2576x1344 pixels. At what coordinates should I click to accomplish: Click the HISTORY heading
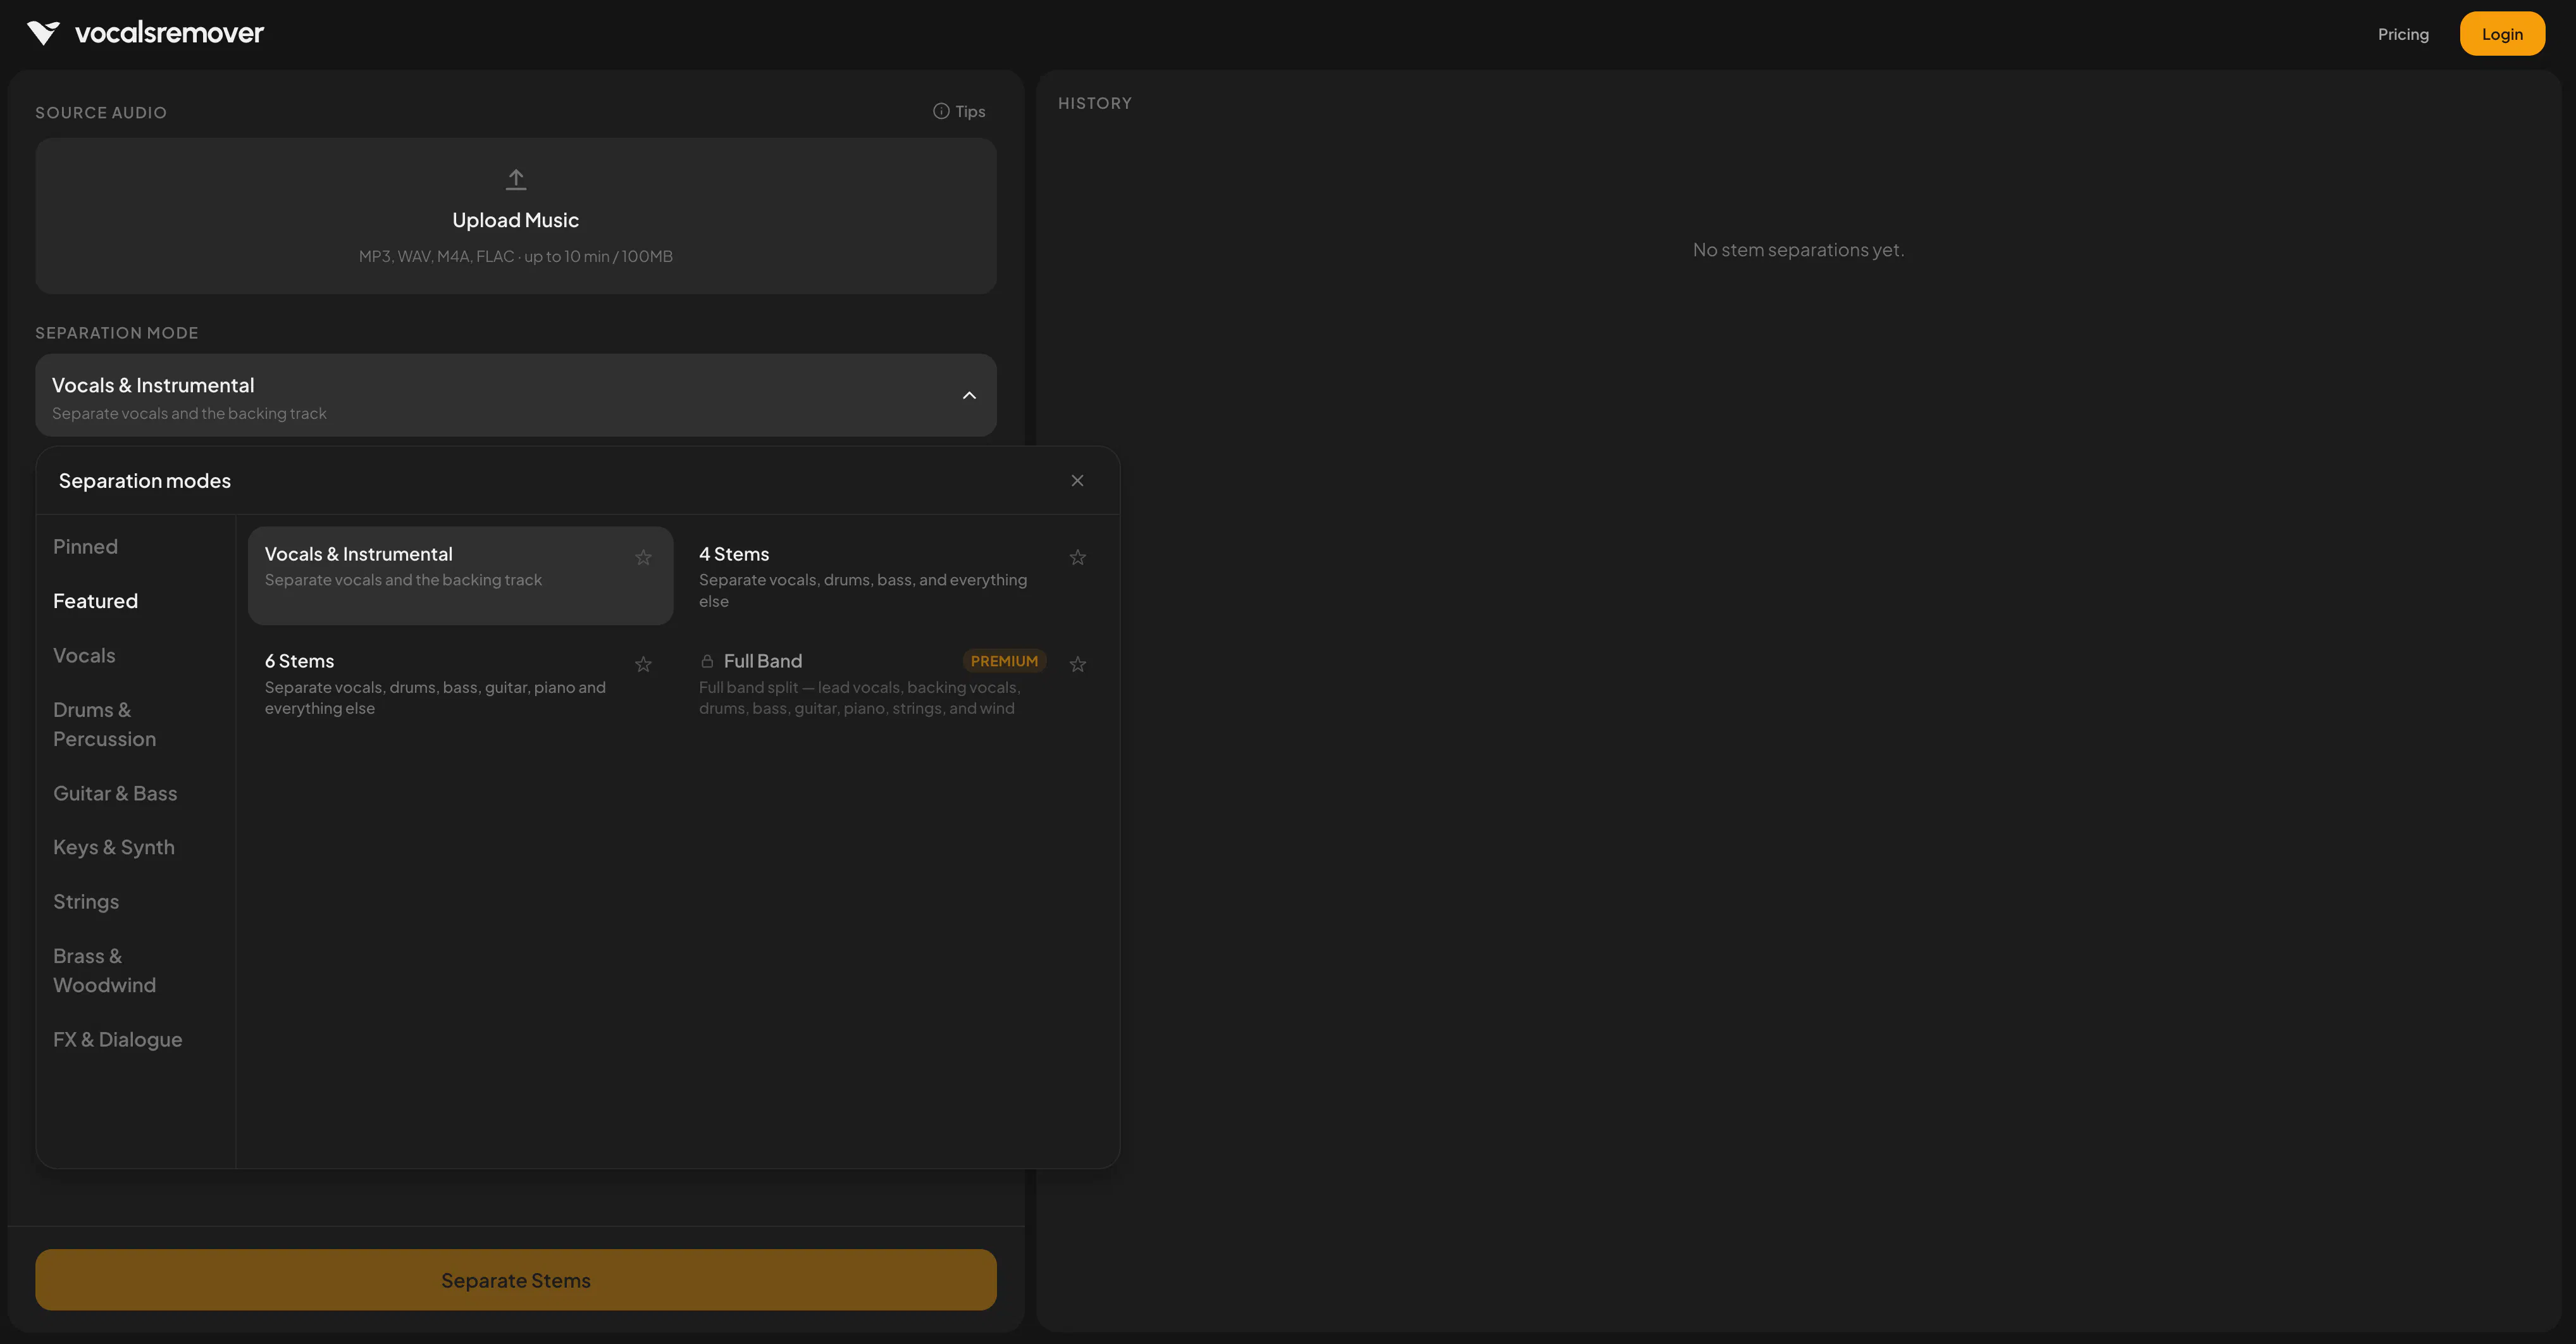(1095, 103)
